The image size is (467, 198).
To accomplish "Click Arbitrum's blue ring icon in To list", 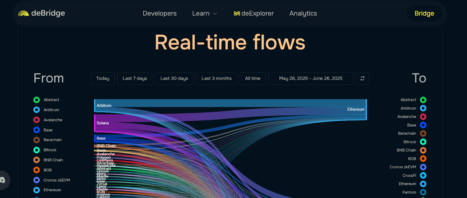I will tap(423, 108).
